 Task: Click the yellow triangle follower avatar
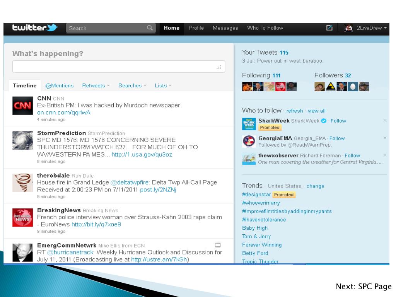pos(331,87)
